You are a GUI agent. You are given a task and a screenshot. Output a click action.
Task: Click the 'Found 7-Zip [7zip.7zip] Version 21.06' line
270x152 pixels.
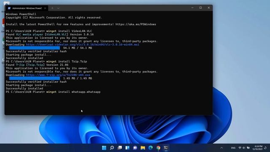pyautogui.click(x=37, y=65)
